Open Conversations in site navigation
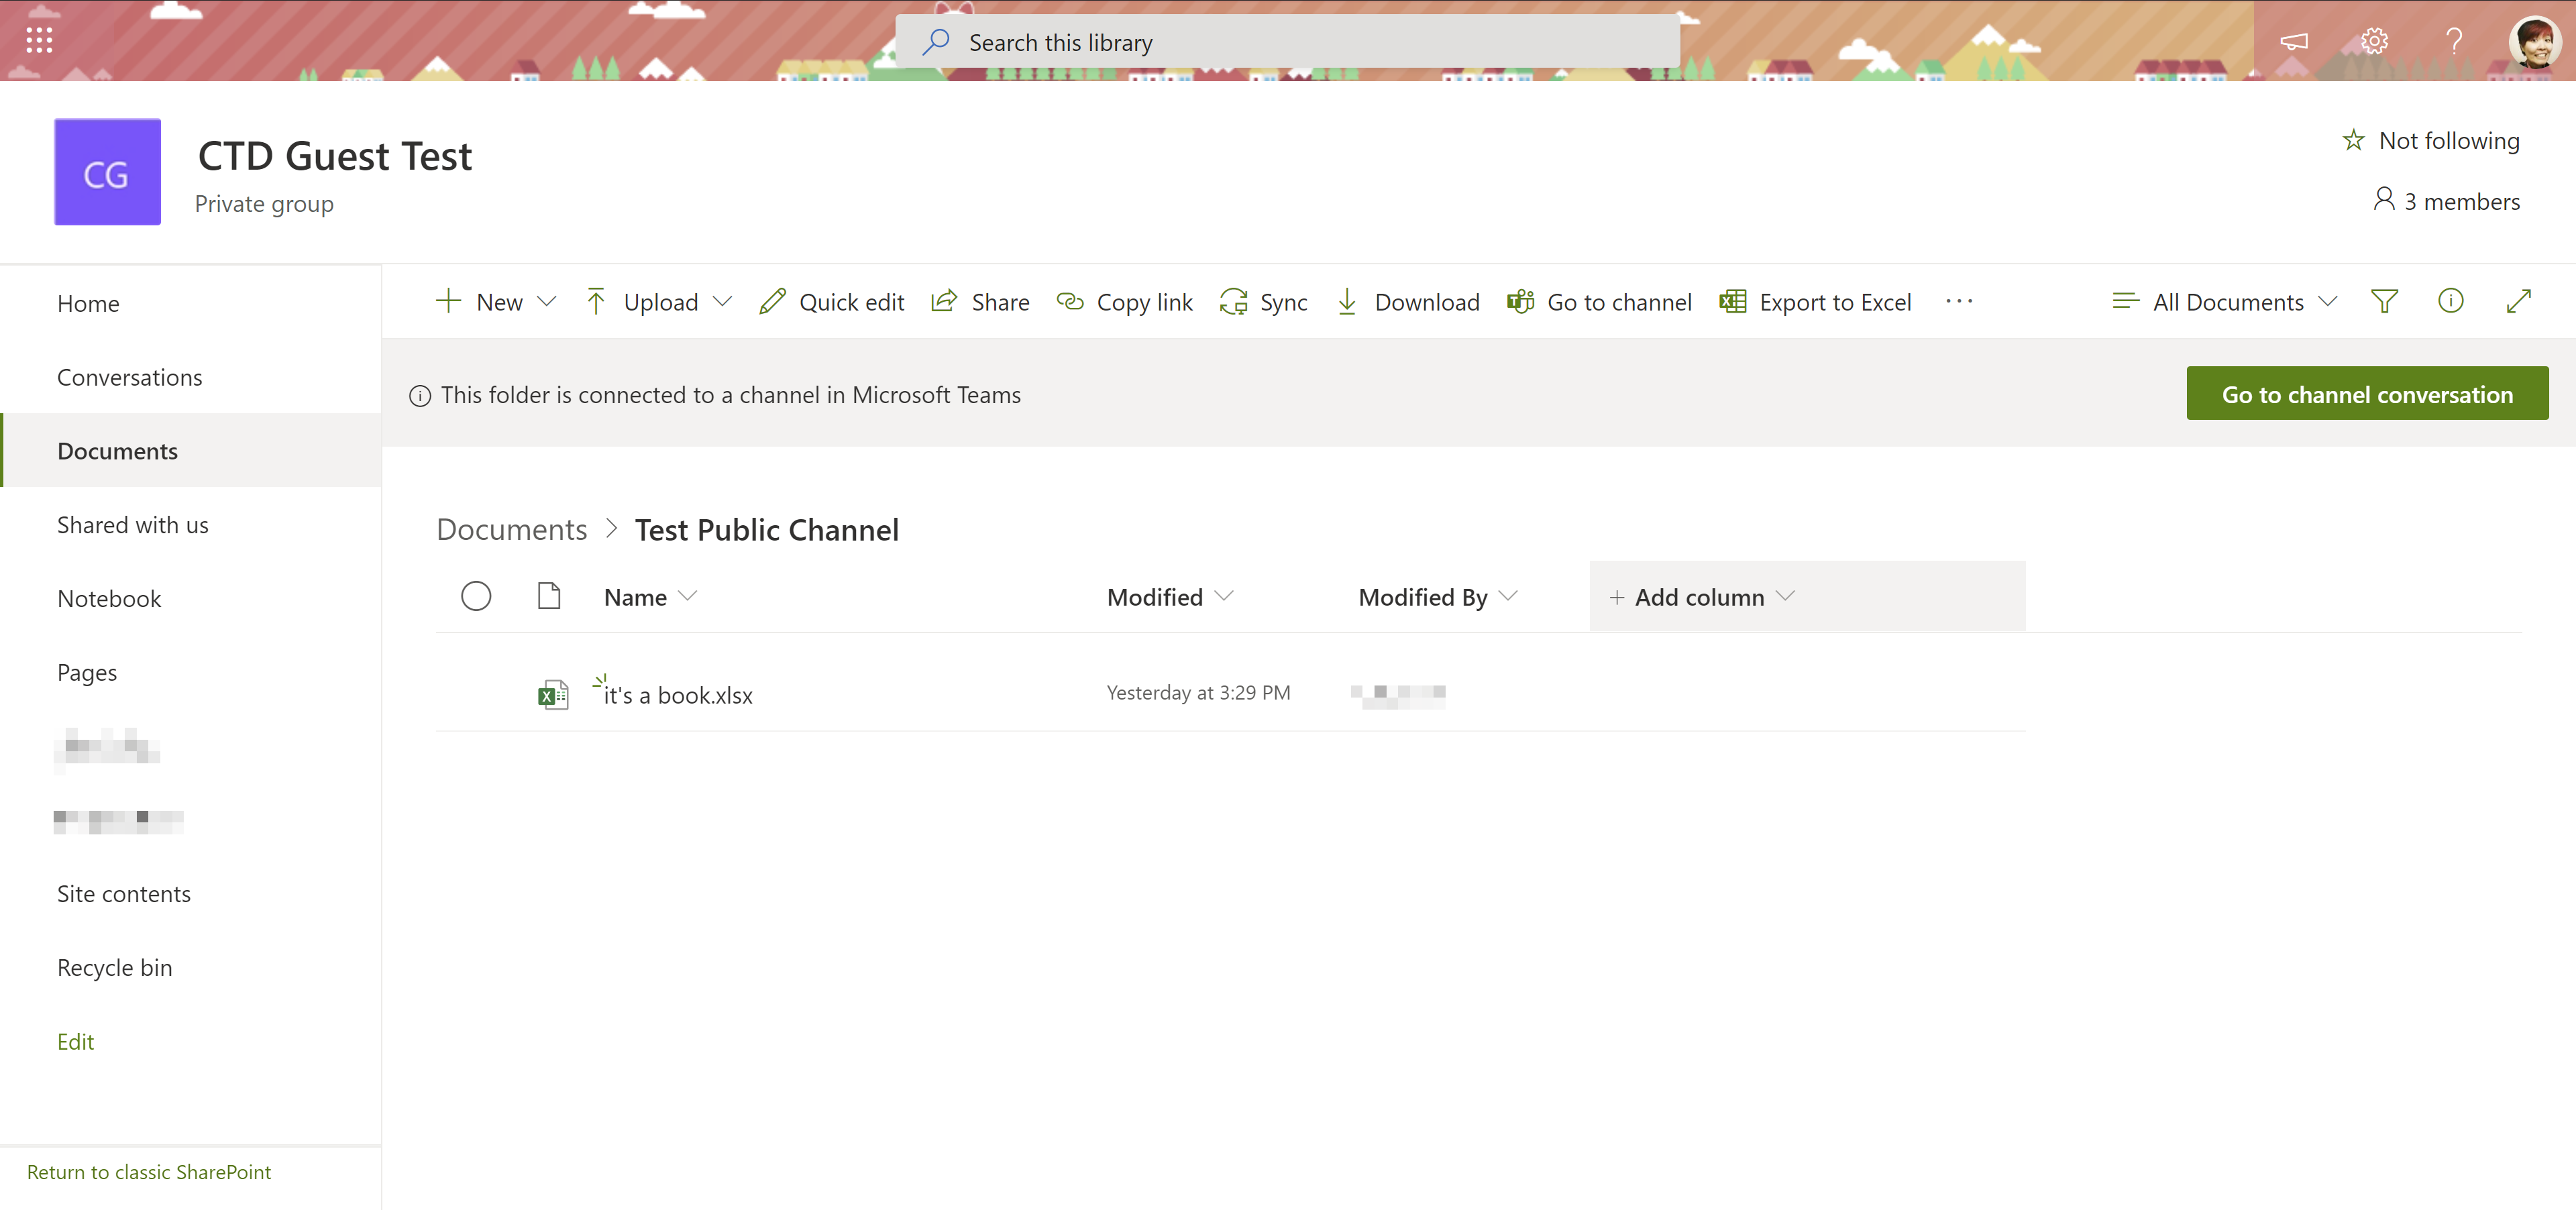The image size is (2576, 1210). 130,377
